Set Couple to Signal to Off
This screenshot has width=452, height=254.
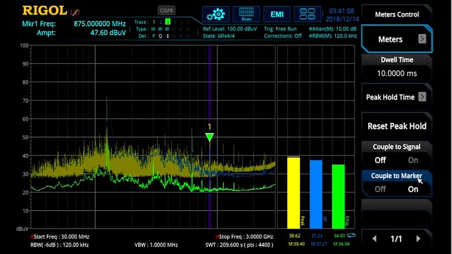point(380,160)
